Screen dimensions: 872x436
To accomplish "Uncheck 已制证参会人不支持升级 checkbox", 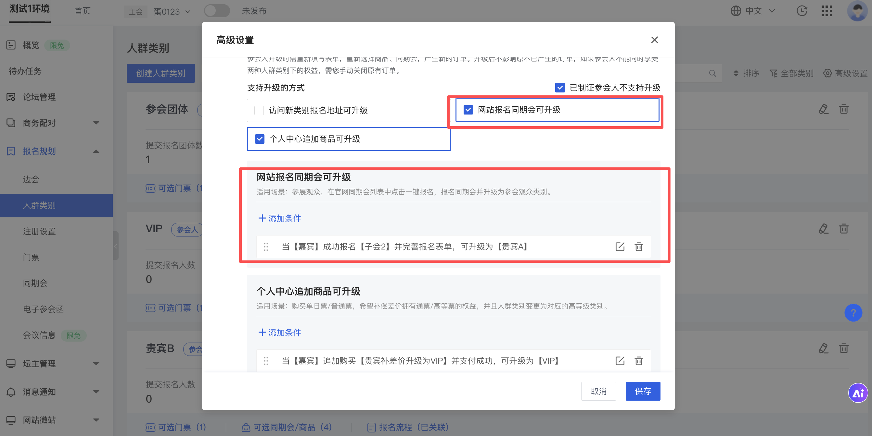I will 559,88.
